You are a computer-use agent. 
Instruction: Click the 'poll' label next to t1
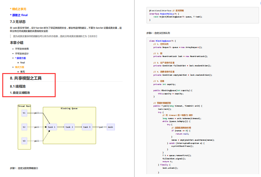pos(37,113)
